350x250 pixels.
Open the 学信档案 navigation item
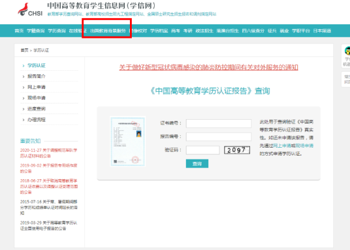click(159, 31)
